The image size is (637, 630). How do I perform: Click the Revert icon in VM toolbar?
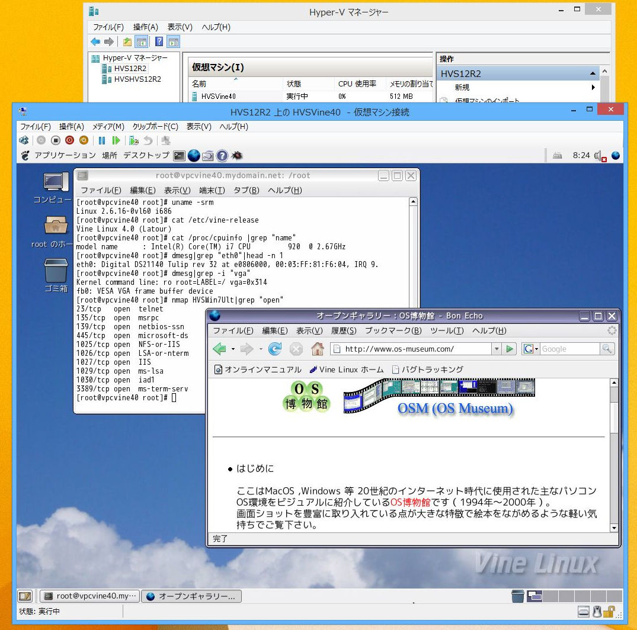click(x=148, y=140)
